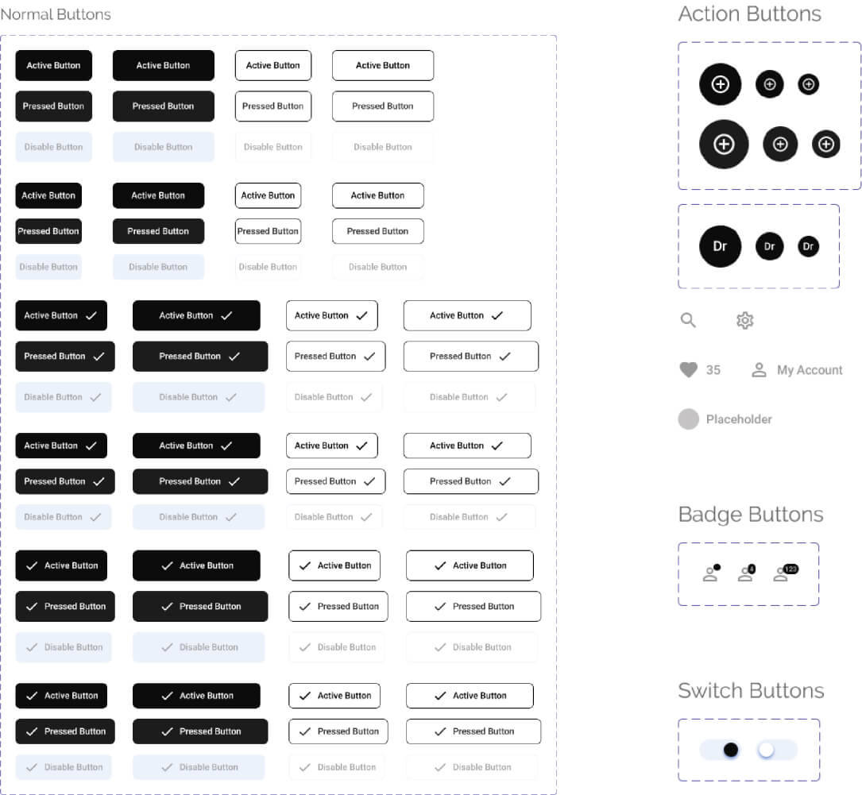Viewport: 862px width, 795px height.
Task: Click the My Account label
Action: 810,370
